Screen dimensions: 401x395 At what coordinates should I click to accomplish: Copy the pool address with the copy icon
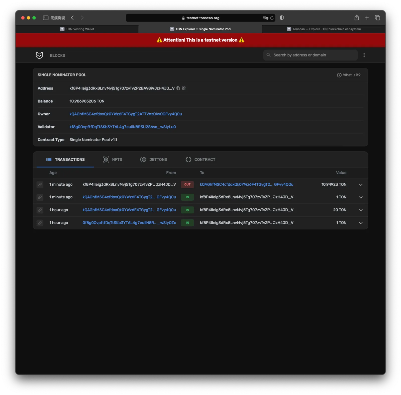coord(178,88)
